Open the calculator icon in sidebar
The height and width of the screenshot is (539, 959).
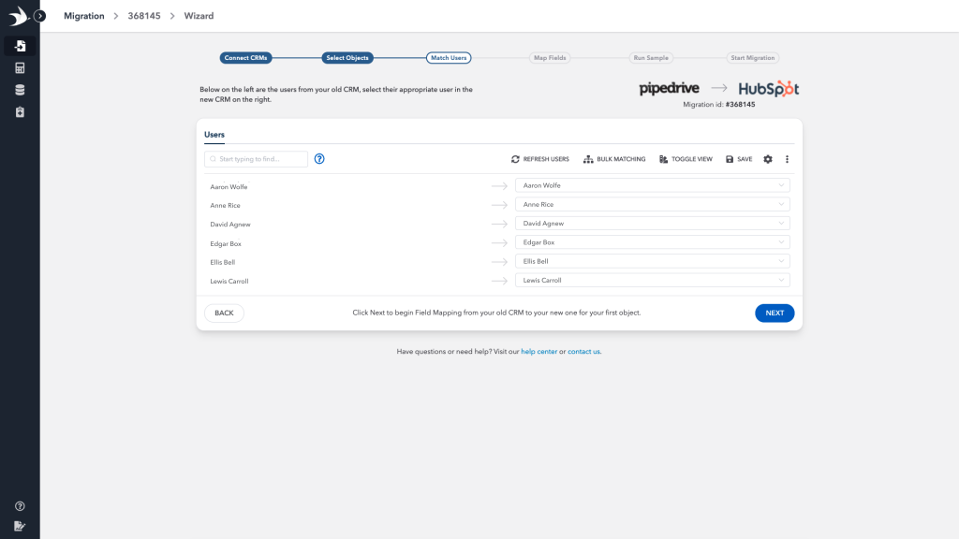tap(20, 68)
